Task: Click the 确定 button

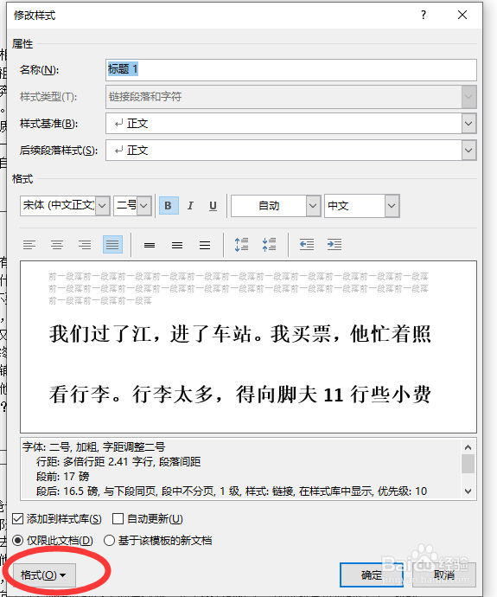Action: 372,575
